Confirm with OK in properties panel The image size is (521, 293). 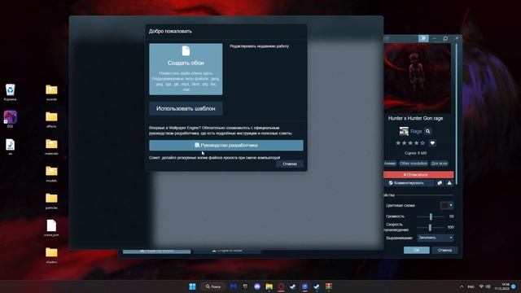[416, 250]
